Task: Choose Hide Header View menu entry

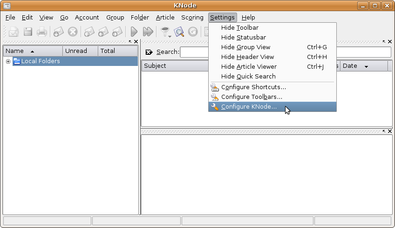Action: pos(272,57)
